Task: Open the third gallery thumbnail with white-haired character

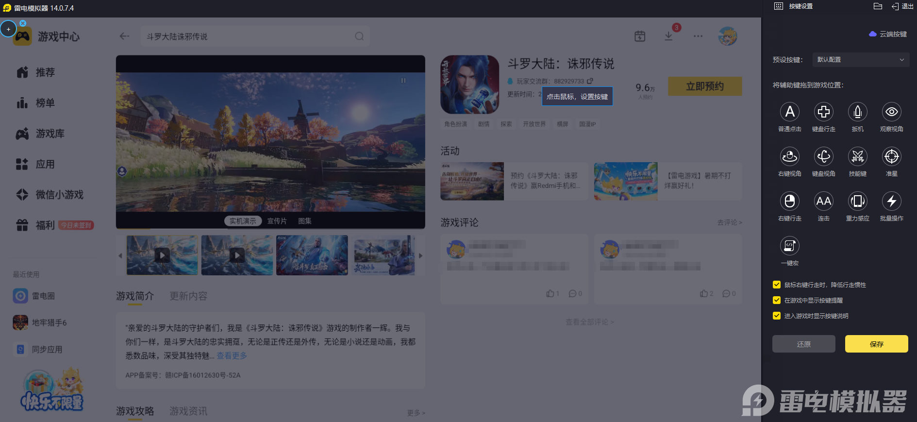Action: (x=312, y=255)
